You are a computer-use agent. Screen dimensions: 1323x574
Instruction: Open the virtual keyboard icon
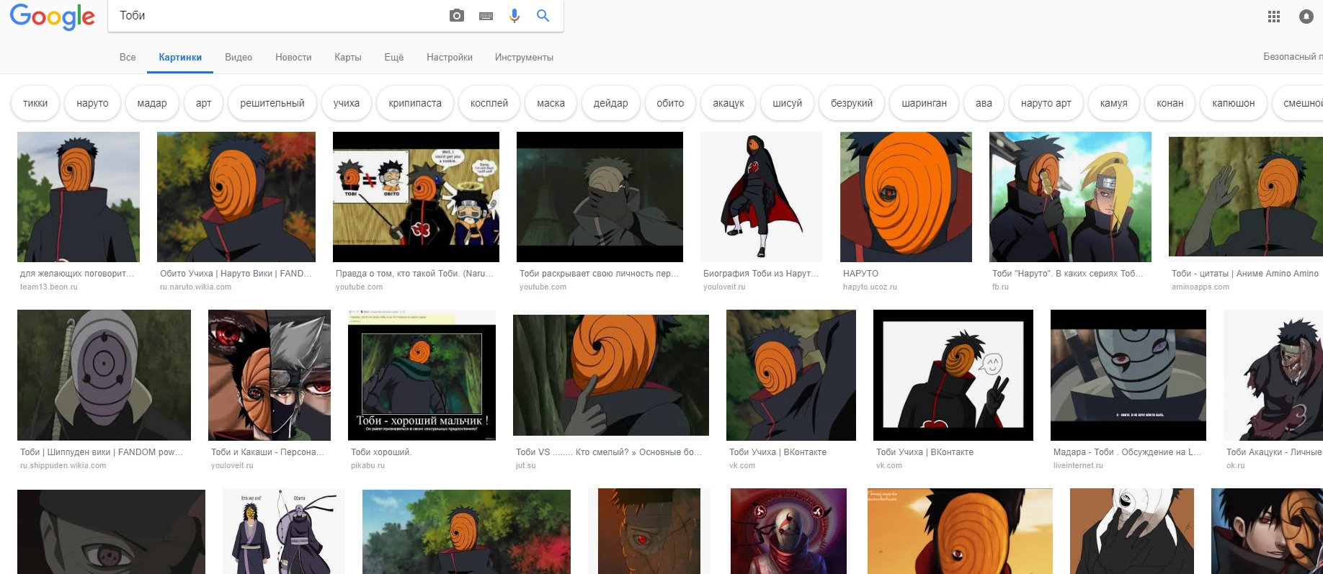(486, 16)
